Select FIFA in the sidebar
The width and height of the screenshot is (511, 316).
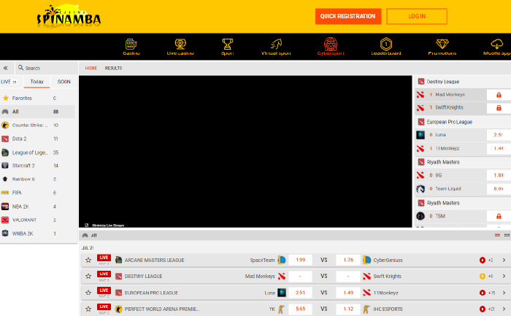click(x=37, y=193)
